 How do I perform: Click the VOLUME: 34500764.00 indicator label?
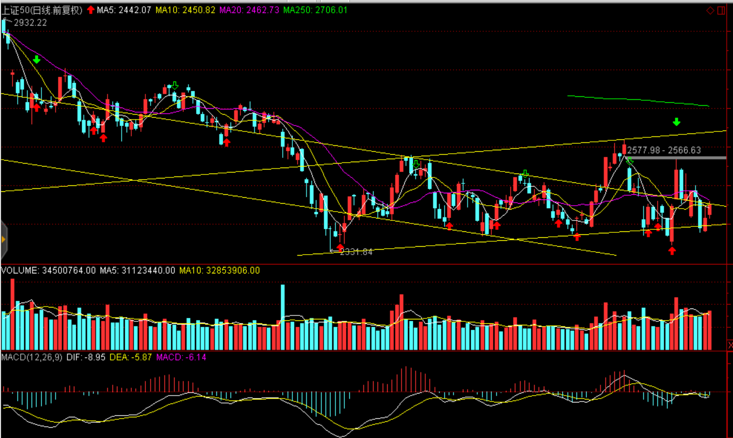[x=48, y=270]
